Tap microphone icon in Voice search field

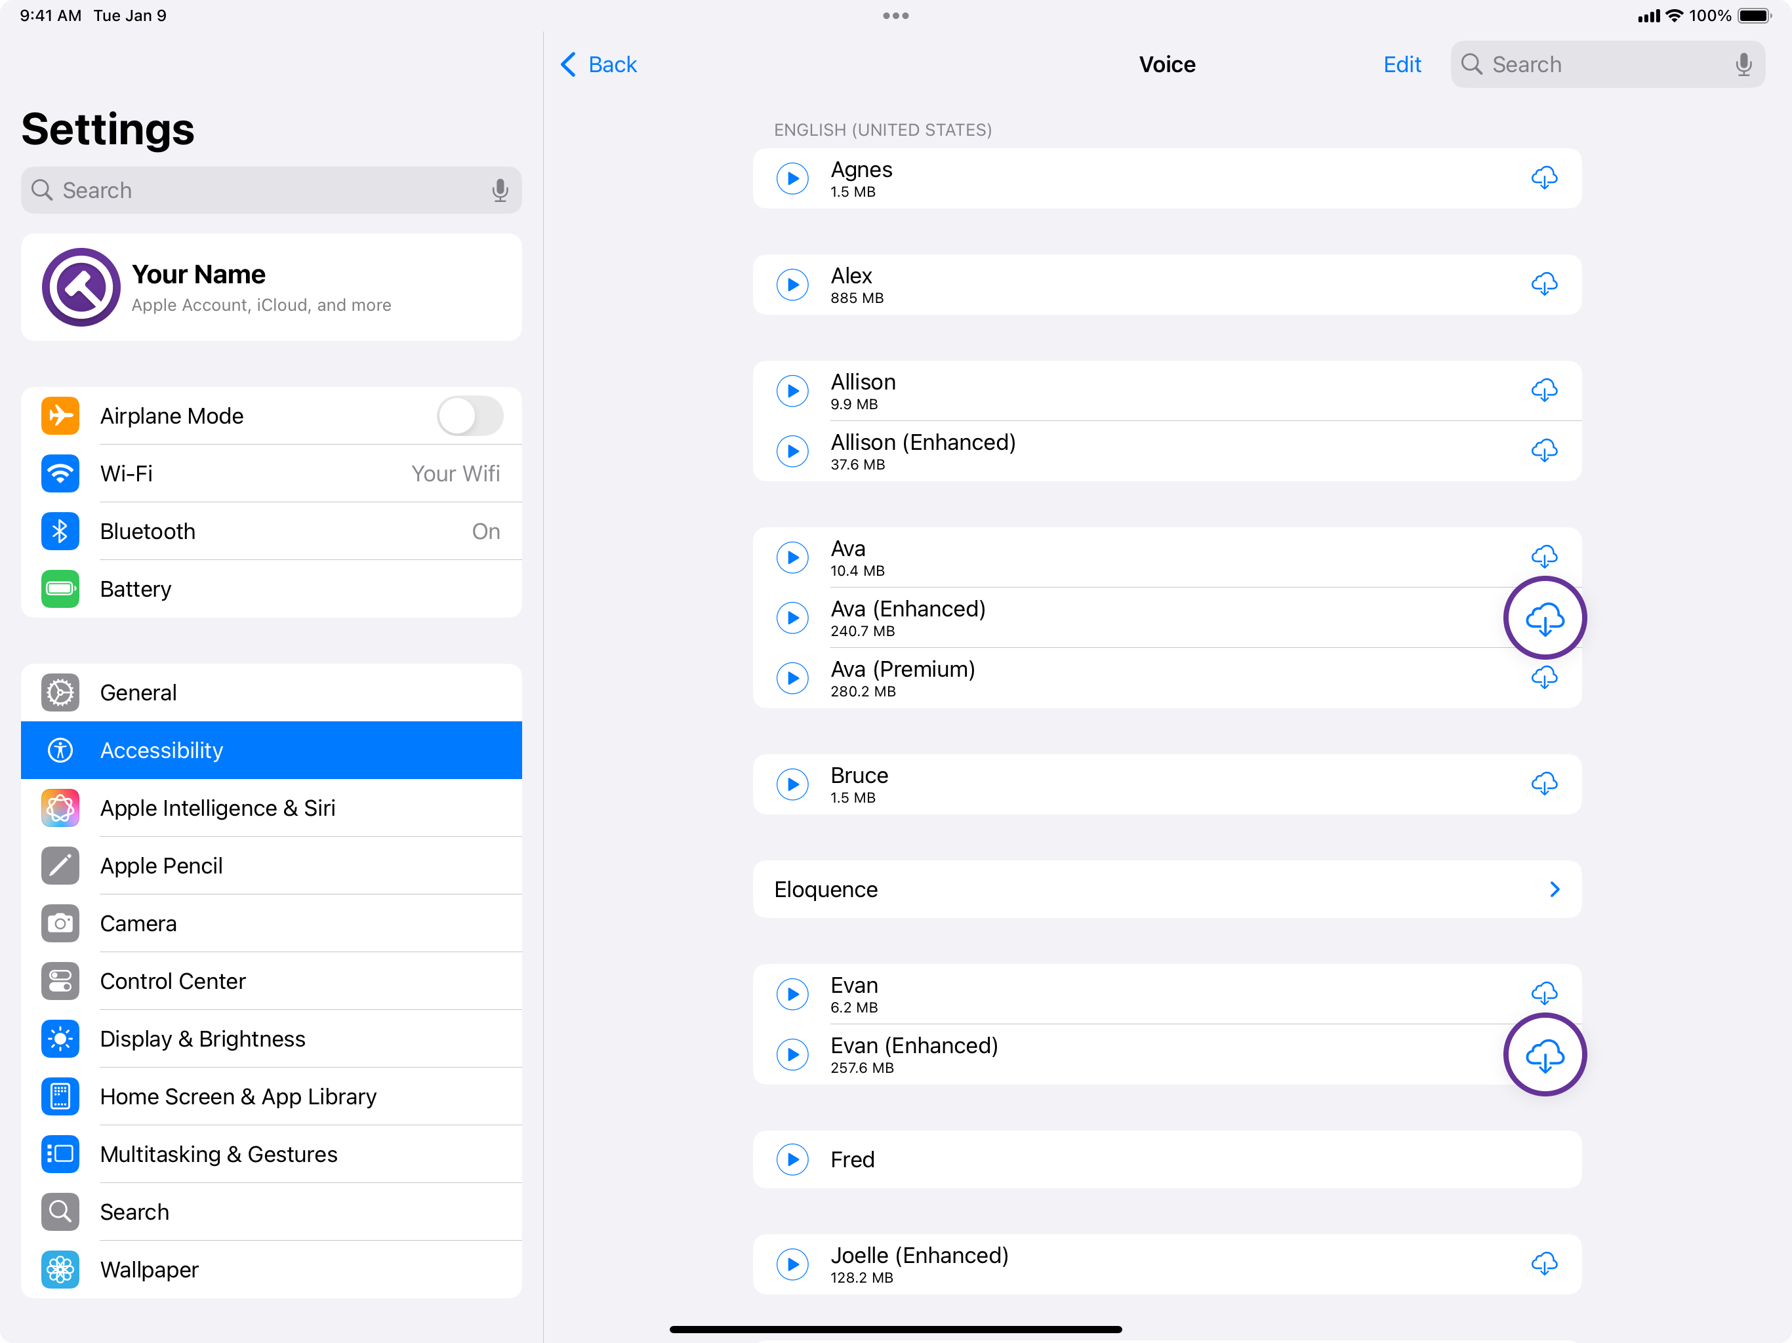coord(1743,65)
